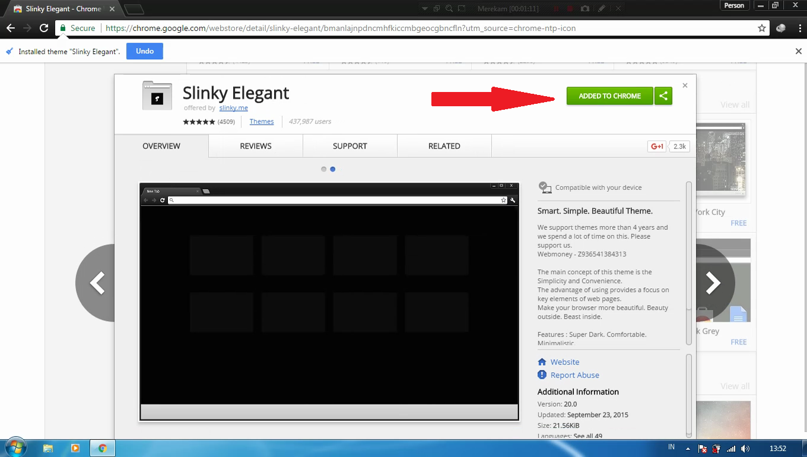This screenshot has height=457, width=807.
Task: Open the Themes category link
Action: click(262, 122)
